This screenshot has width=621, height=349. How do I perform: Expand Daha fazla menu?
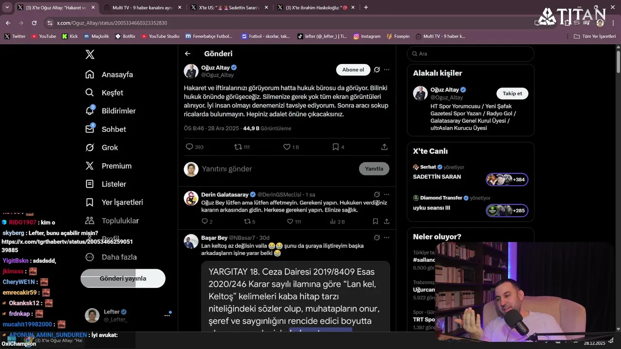(111, 257)
